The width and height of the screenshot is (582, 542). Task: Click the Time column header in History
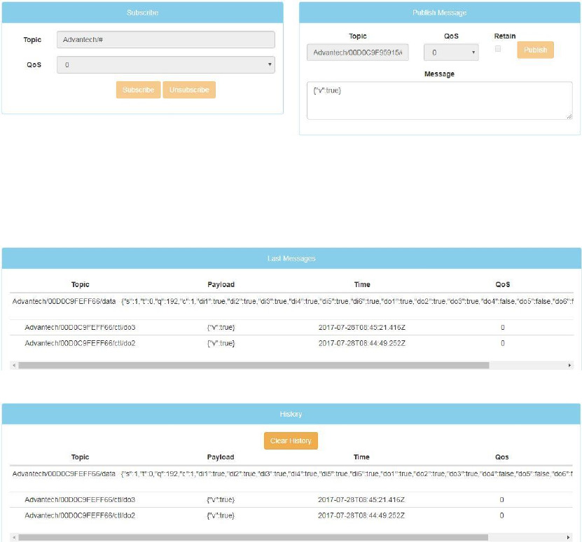click(361, 457)
